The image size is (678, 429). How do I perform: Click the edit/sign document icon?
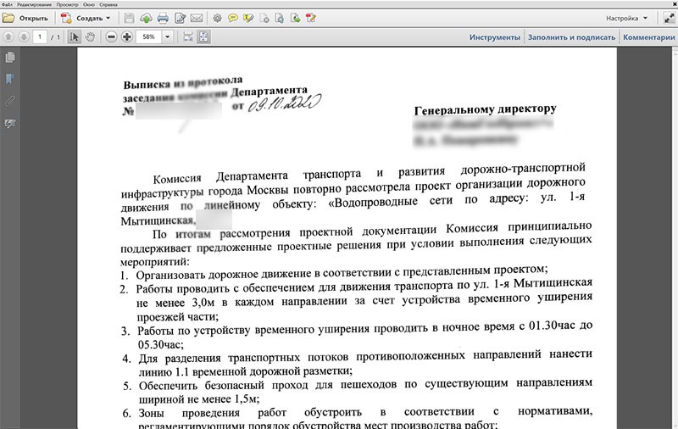pyautogui.click(x=180, y=18)
